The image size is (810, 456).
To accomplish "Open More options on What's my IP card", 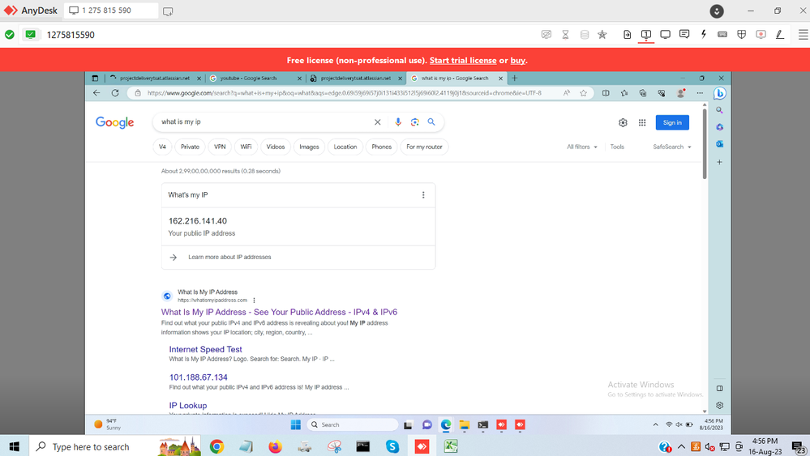I will pos(423,195).
